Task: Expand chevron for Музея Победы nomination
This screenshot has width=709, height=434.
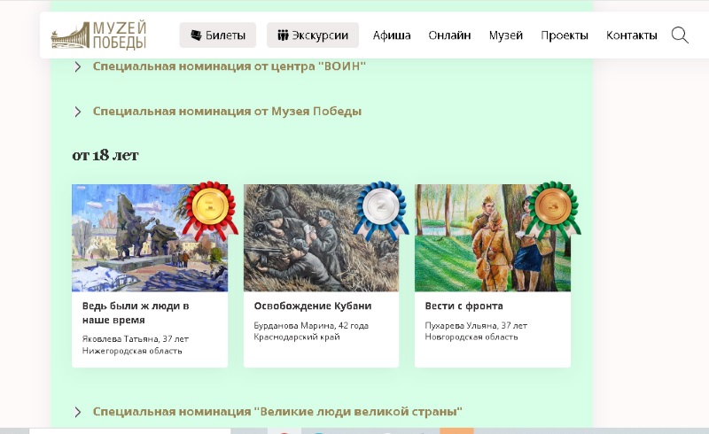Action: tap(78, 112)
